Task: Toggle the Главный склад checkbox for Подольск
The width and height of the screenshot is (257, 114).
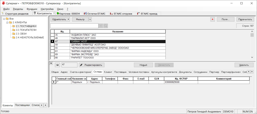Action: coord(57,82)
